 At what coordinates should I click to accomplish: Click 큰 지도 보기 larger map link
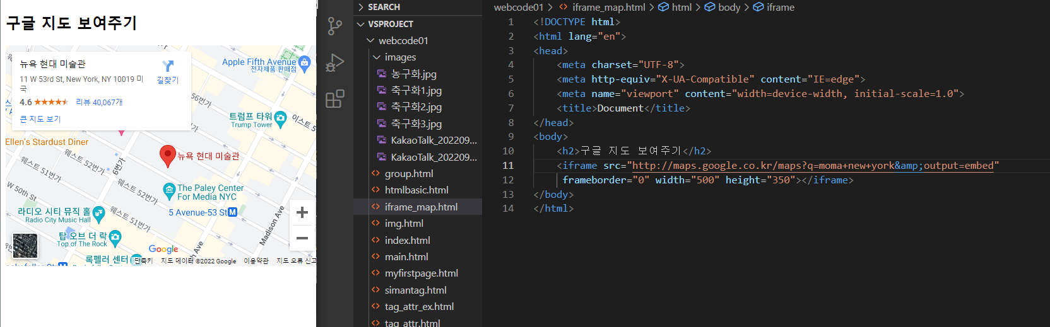(40, 118)
